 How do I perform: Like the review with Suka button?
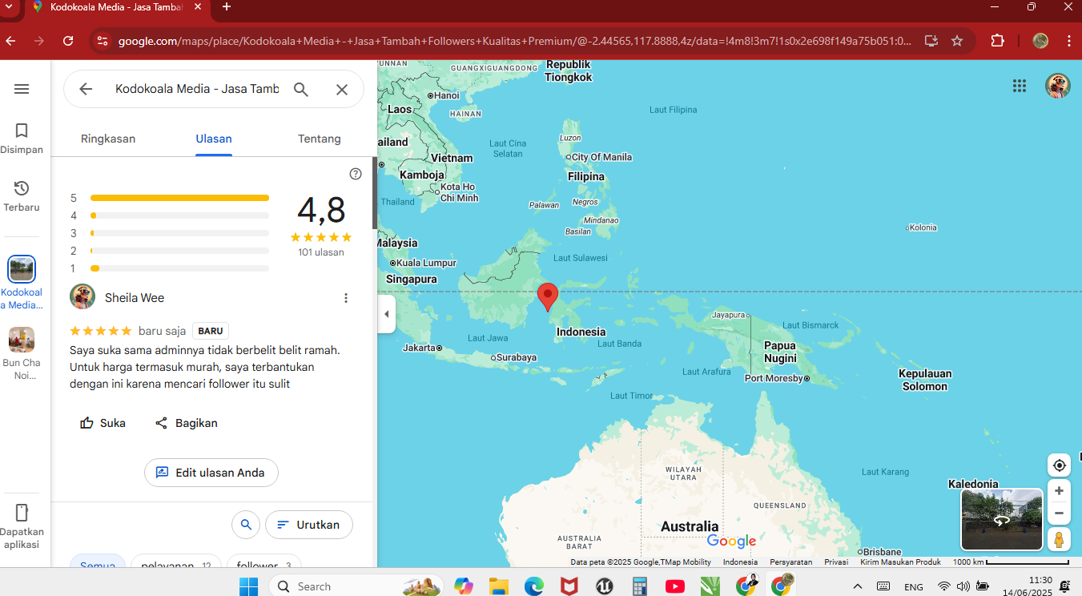click(x=103, y=423)
